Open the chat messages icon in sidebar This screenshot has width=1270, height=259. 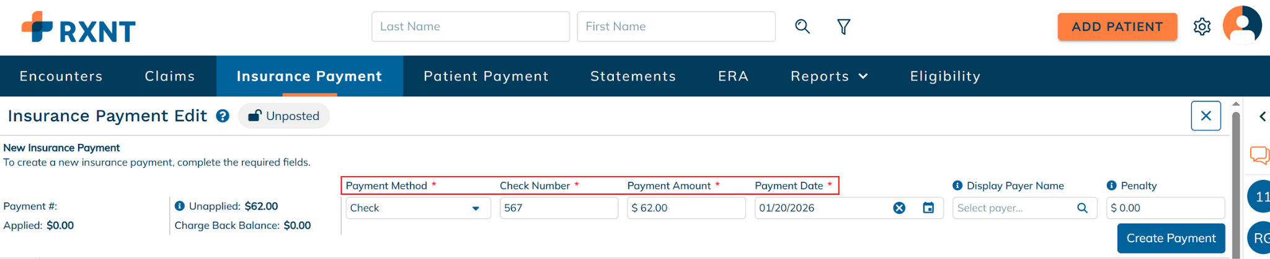1259,155
